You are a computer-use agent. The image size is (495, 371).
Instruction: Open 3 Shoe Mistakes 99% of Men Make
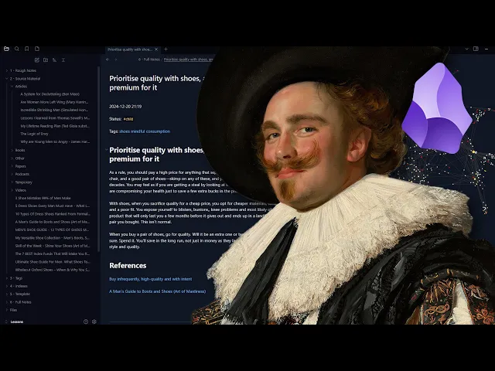43,198
